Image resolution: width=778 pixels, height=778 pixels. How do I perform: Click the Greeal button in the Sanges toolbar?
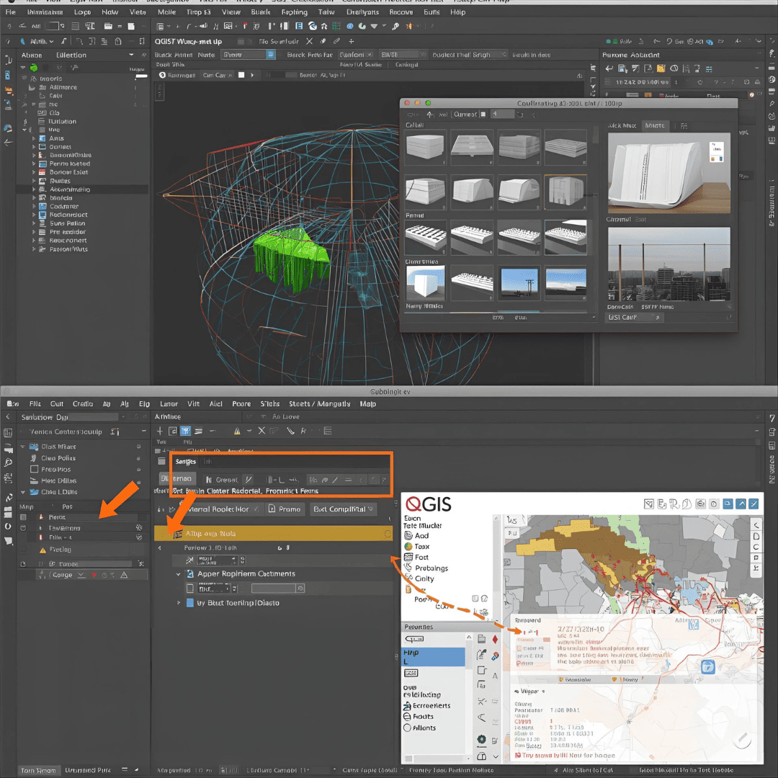[222, 480]
